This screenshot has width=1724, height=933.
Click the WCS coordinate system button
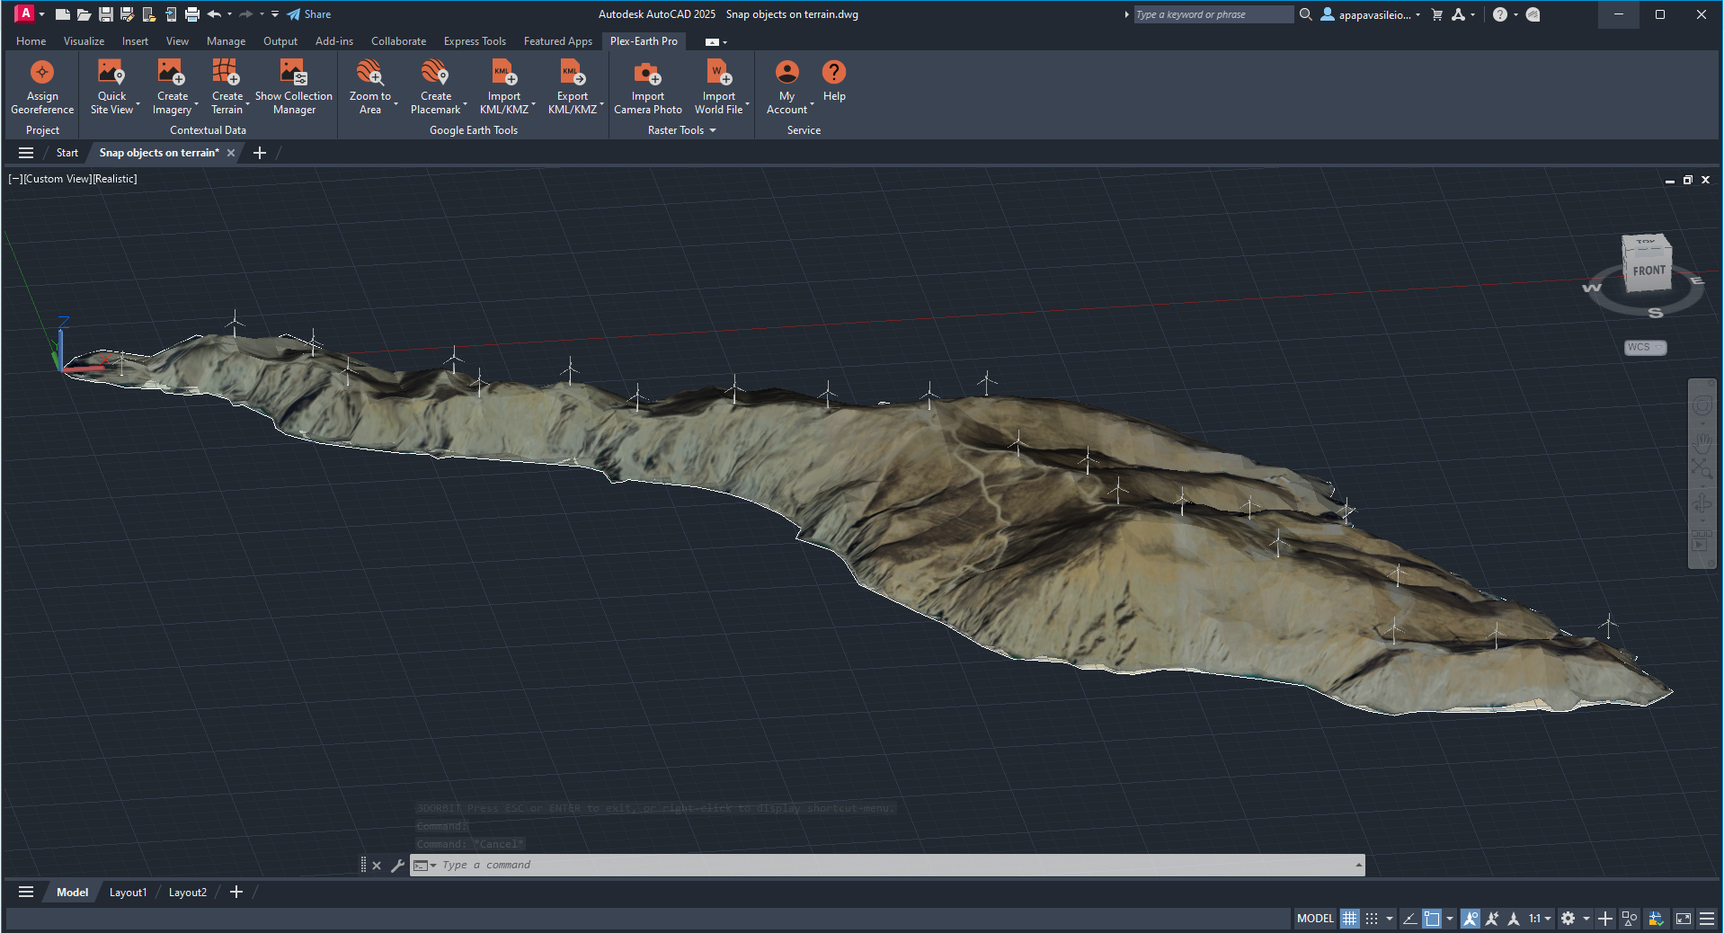click(1644, 348)
